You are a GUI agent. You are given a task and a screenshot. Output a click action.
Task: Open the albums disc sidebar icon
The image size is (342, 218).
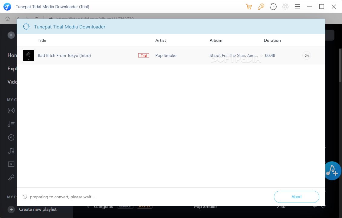11,137
